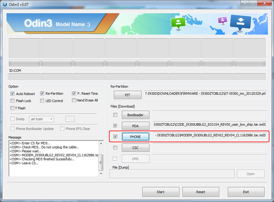Choose a CSC file

click(135, 148)
